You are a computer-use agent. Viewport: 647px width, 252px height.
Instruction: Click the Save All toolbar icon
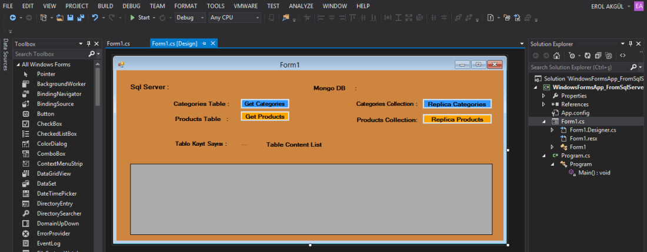tap(80, 18)
